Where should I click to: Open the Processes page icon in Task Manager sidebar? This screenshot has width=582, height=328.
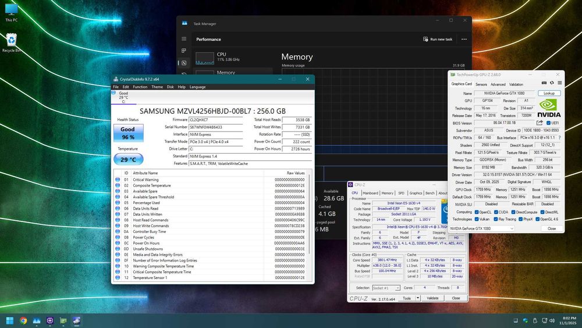coord(184,51)
